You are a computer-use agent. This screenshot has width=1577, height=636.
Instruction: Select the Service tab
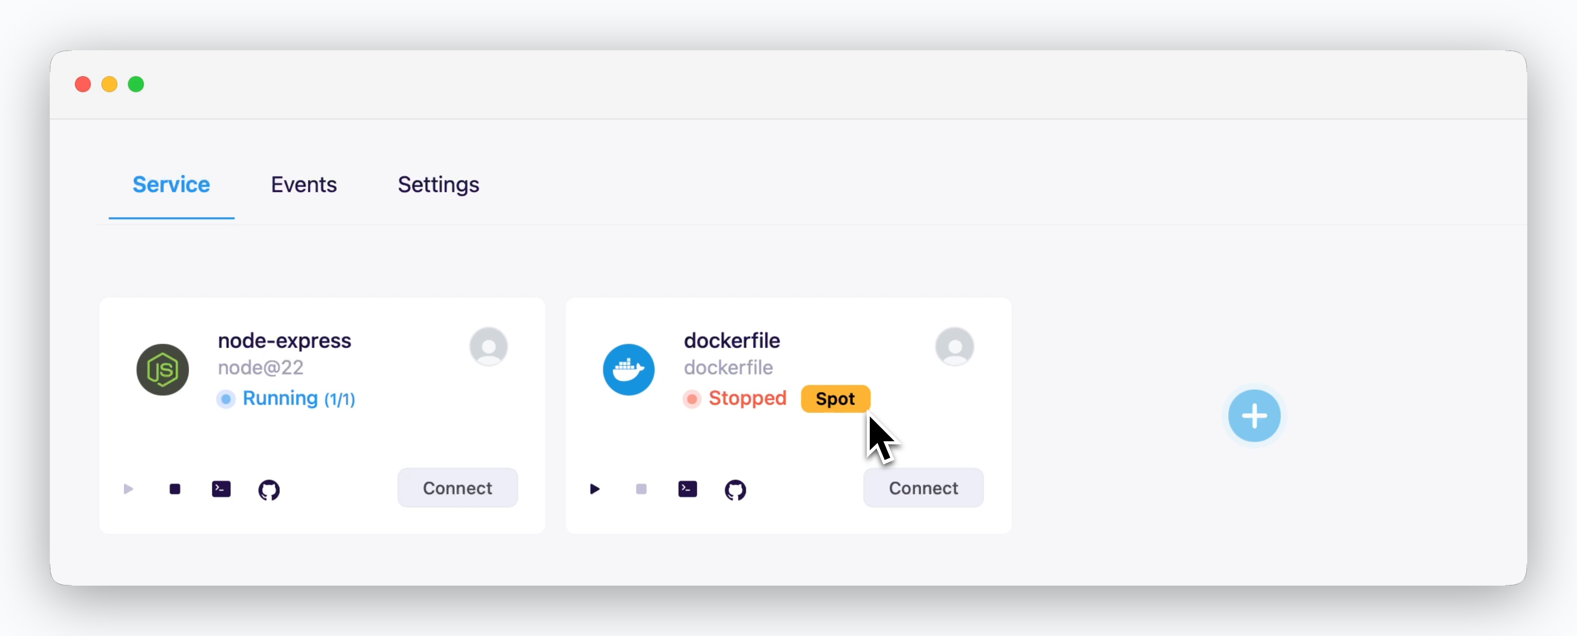(171, 184)
